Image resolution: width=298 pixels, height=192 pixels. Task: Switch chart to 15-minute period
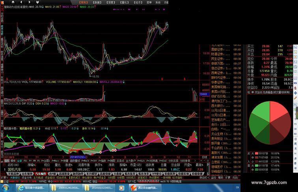tap(295, 124)
